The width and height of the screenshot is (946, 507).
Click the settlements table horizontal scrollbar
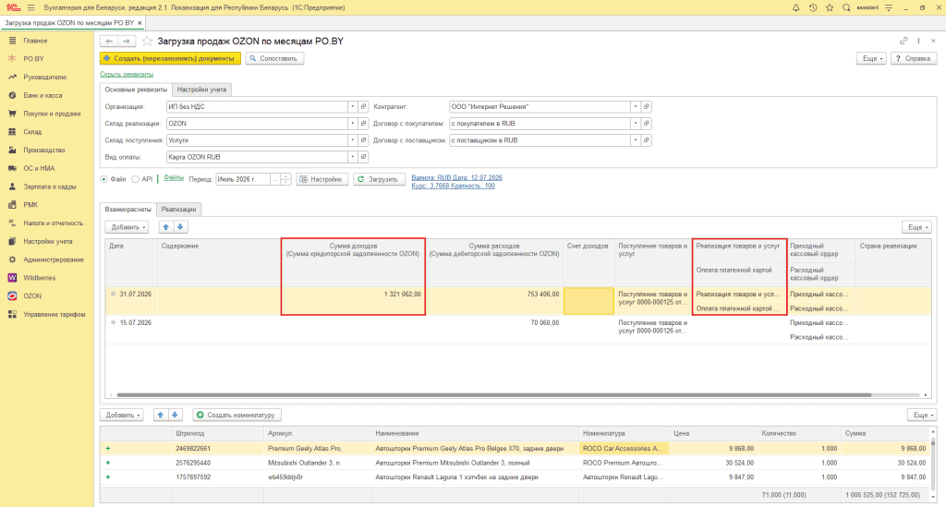[493, 395]
